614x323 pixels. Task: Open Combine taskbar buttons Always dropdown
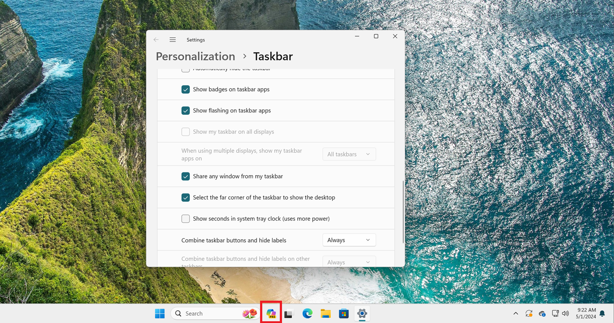pyautogui.click(x=349, y=240)
